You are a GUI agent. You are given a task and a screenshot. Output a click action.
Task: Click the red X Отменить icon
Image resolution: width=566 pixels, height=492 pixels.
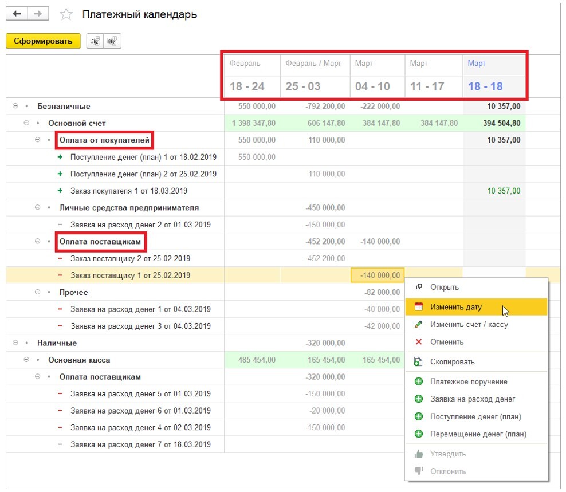[x=419, y=342]
